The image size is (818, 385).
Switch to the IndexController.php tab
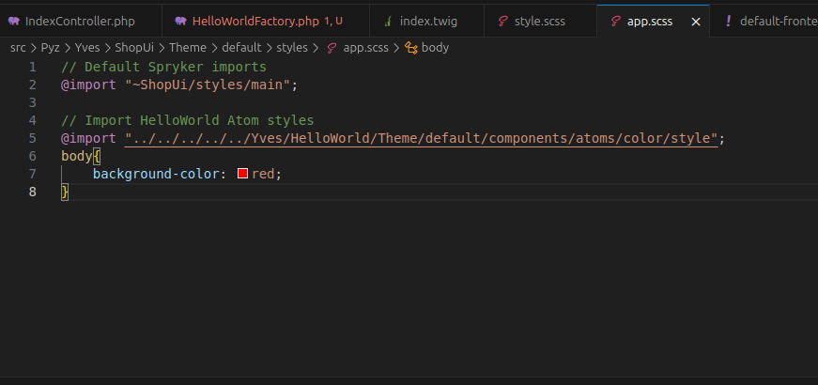[x=80, y=22]
